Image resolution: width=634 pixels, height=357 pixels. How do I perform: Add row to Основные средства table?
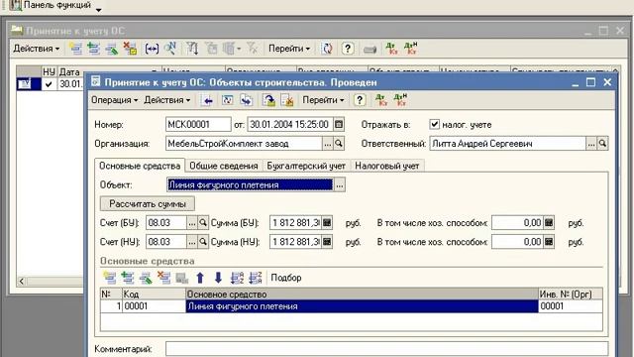point(110,278)
